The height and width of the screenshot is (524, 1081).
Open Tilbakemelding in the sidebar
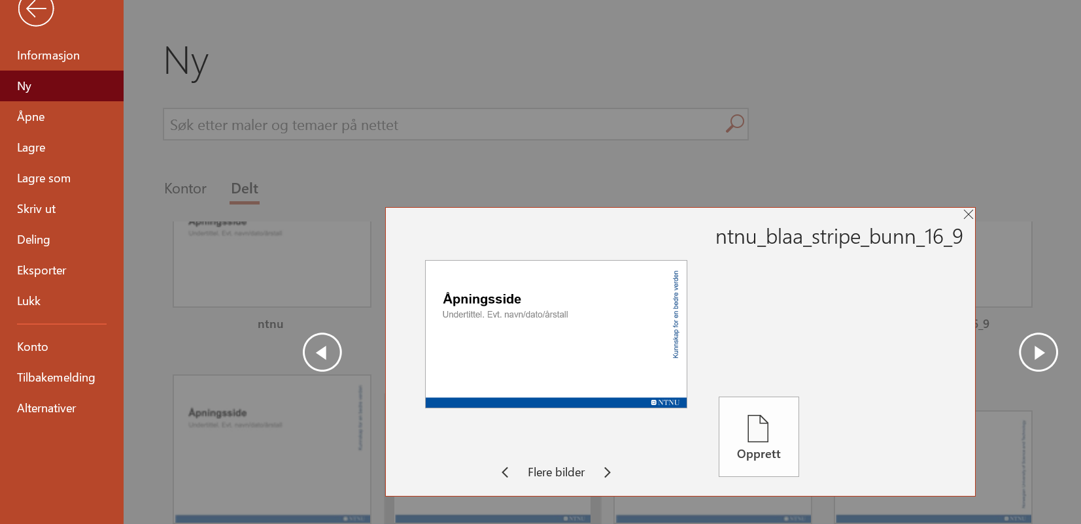tap(61, 378)
